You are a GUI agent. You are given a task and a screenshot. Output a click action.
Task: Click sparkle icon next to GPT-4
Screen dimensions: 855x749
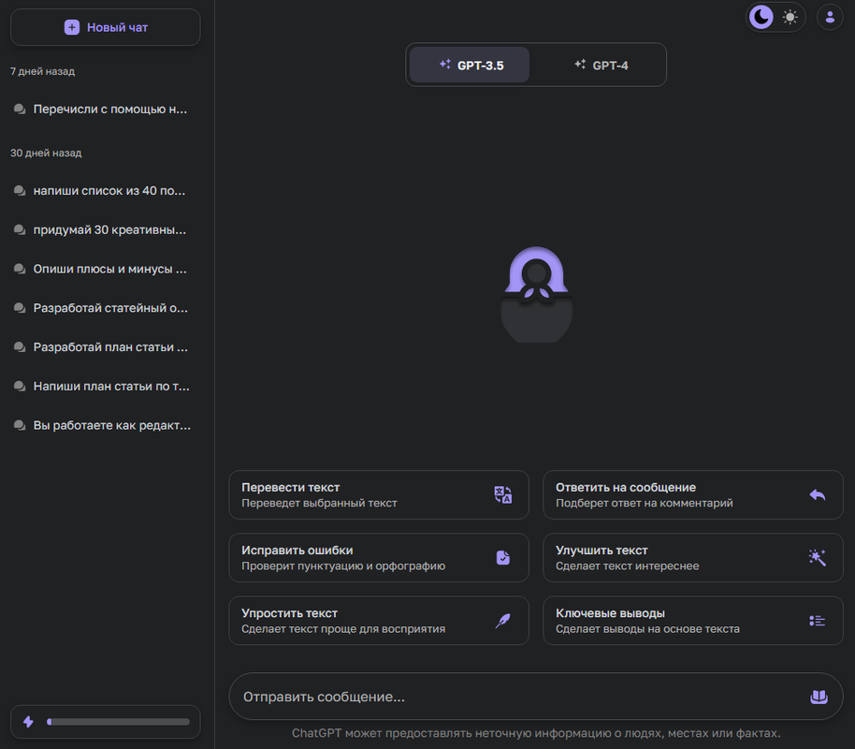coord(580,65)
